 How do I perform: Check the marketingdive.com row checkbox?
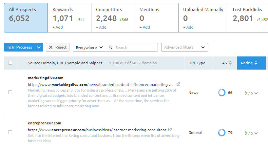[x=10, y=92]
